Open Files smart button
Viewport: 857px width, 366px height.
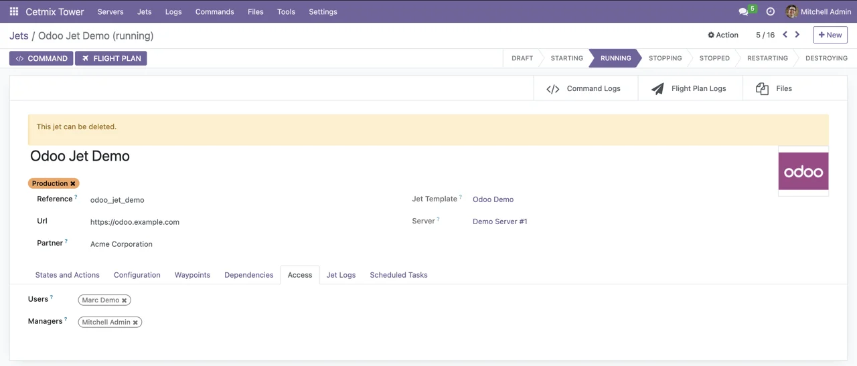click(x=795, y=88)
